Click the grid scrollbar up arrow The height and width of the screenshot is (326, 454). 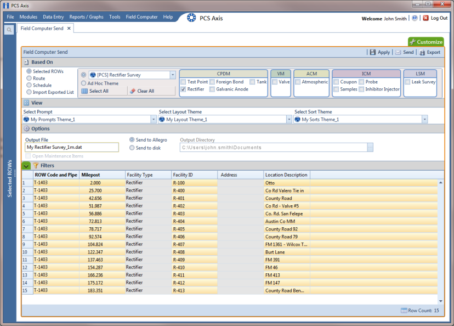[x=441, y=183]
